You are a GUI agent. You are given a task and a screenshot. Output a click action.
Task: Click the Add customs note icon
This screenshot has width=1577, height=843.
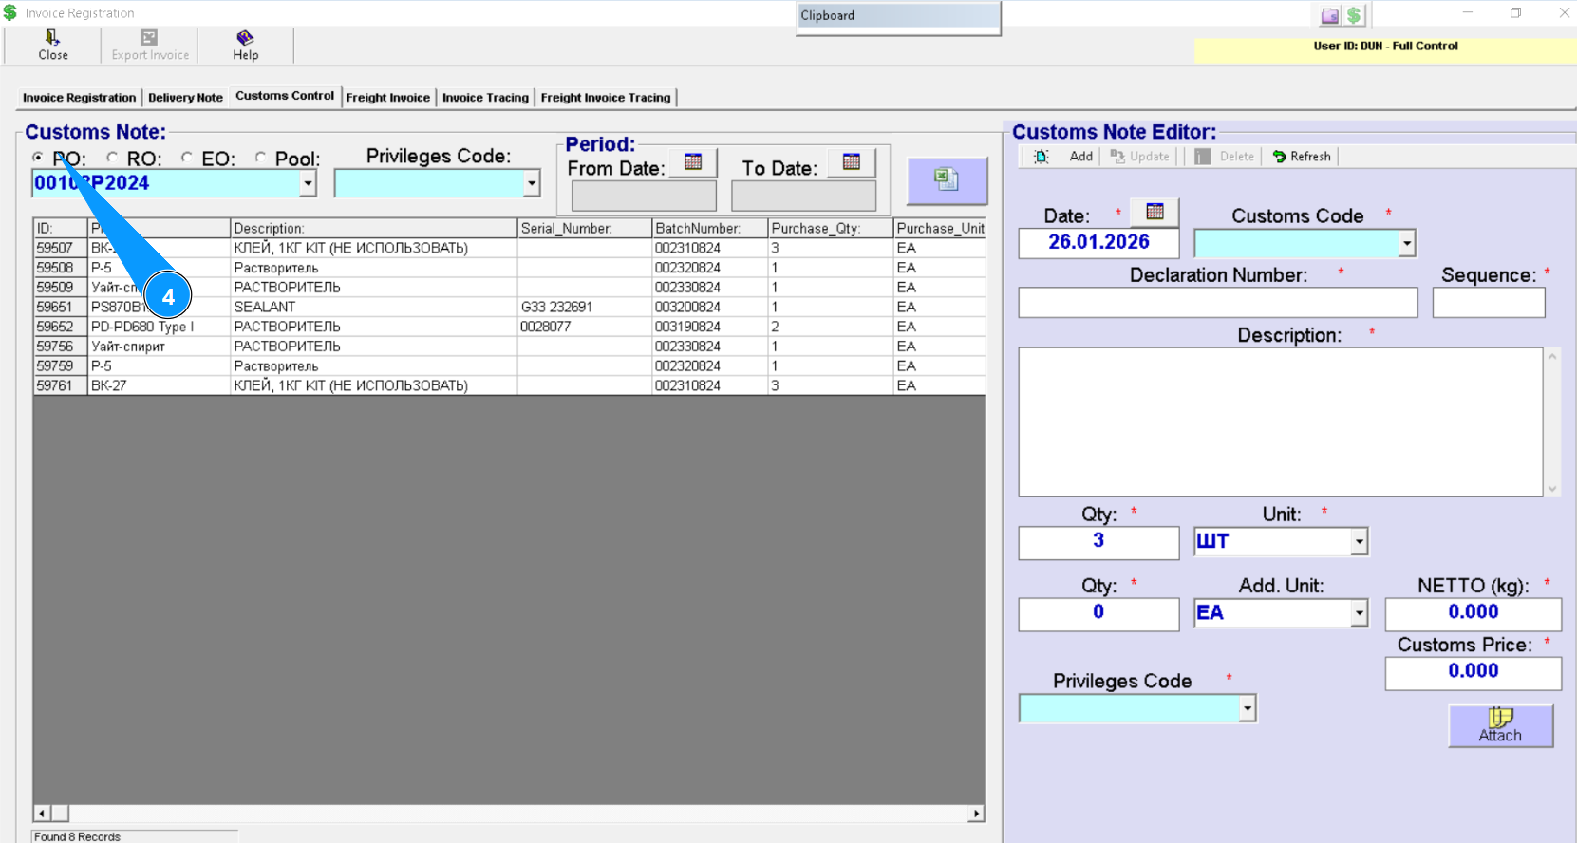point(1042,157)
